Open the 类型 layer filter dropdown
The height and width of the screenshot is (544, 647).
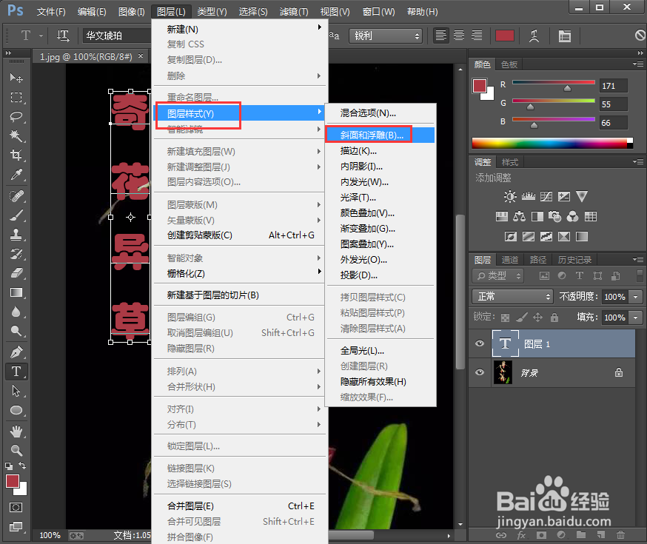pyautogui.click(x=498, y=275)
